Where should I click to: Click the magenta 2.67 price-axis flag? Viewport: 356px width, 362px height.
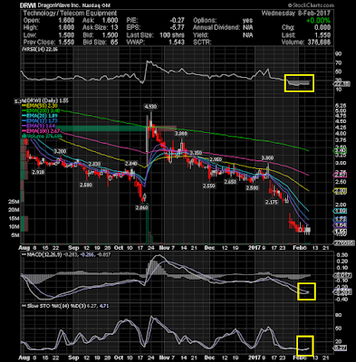[340, 175]
